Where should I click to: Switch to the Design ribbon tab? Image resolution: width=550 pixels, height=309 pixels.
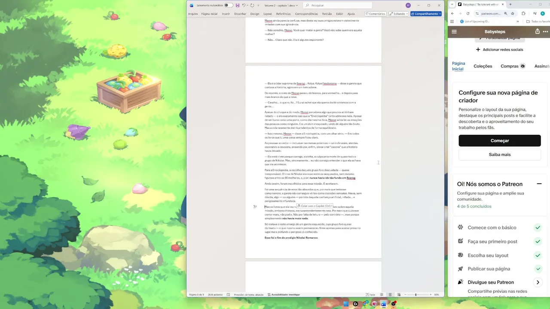click(255, 14)
